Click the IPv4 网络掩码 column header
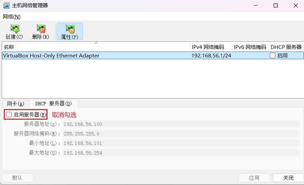The image size is (304, 185). 211,47
